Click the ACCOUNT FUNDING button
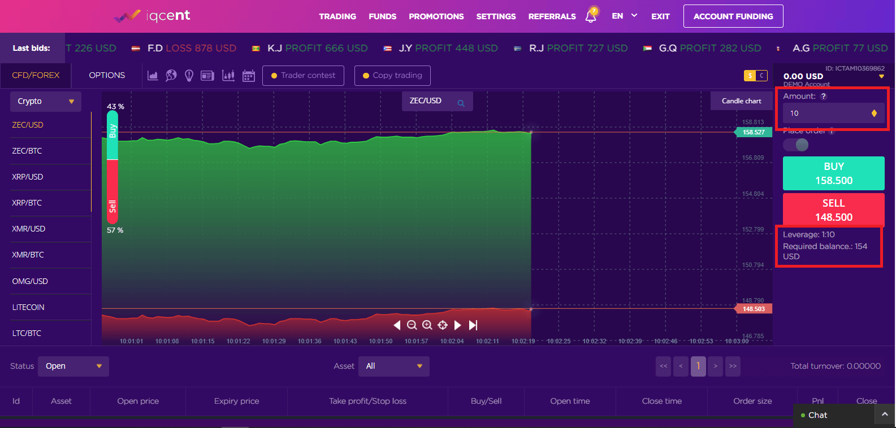Viewport: 896px width, 428px height. pos(733,16)
